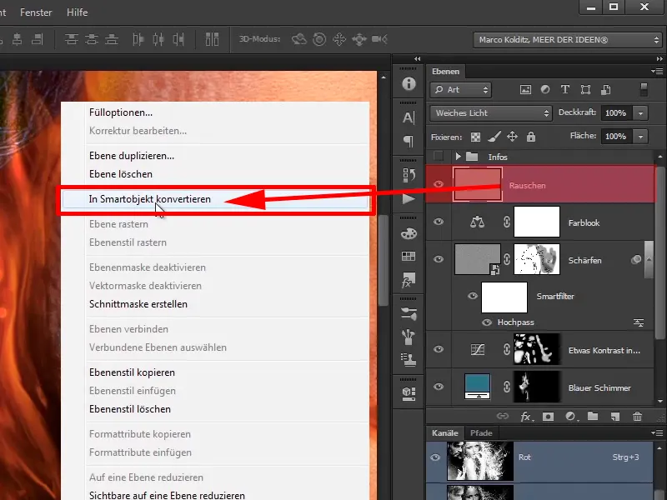This screenshot has width=667, height=500.
Task: Choose Schnittmaske erstellen entry
Action: point(138,304)
